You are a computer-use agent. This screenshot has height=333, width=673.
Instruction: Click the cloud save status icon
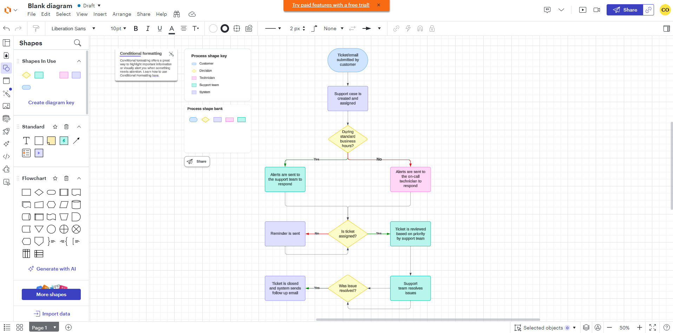click(x=192, y=14)
